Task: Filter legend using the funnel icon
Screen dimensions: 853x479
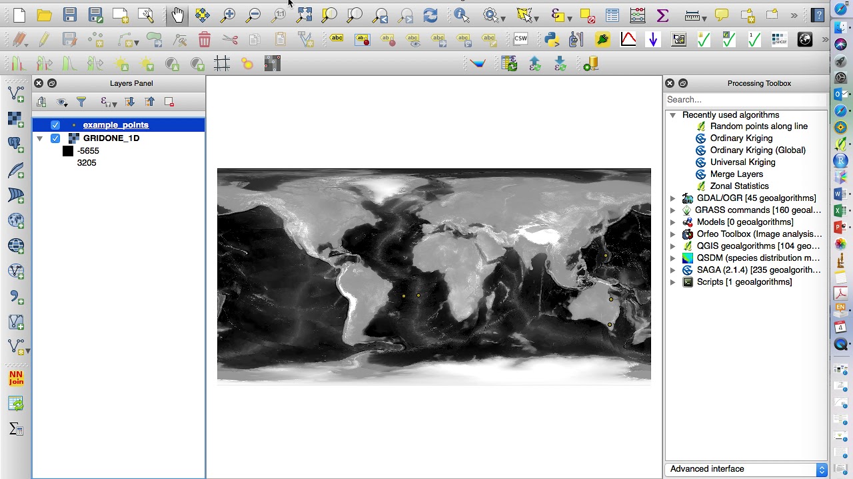Action: click(81, 102)
